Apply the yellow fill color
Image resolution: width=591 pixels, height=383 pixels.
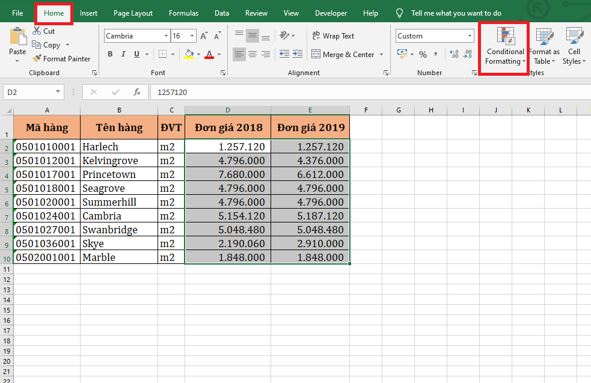[x=189, y=55]
